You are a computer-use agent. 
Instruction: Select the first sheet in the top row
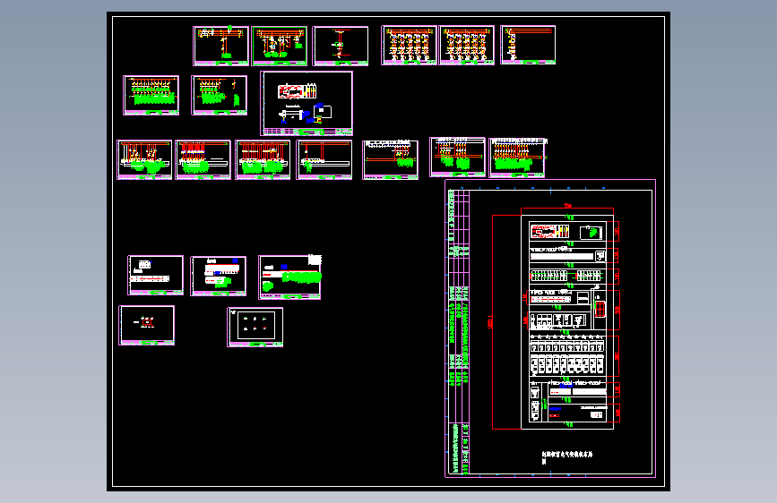221,46
